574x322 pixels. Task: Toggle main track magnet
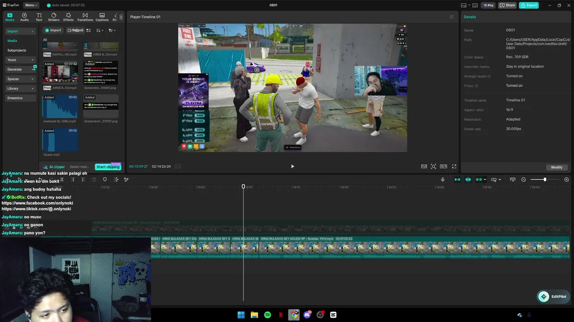point(457,179)
